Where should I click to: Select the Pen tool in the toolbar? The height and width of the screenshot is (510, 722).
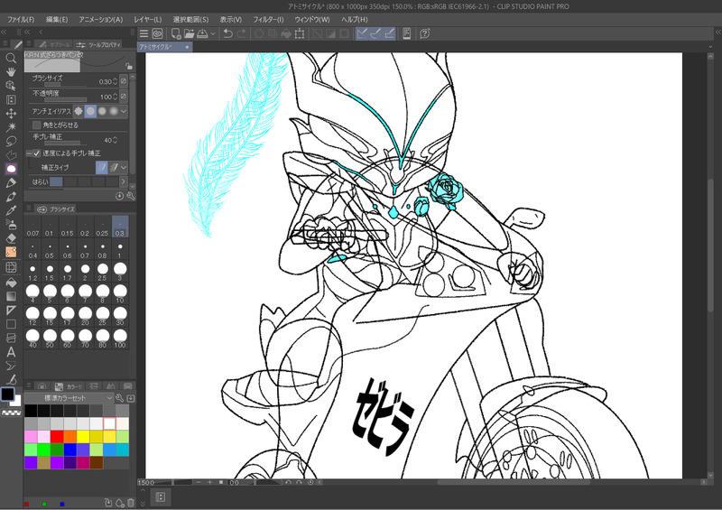(x=11, y=183)
